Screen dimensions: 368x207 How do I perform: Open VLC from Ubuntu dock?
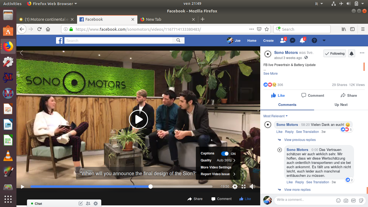[x=8, y=156]
